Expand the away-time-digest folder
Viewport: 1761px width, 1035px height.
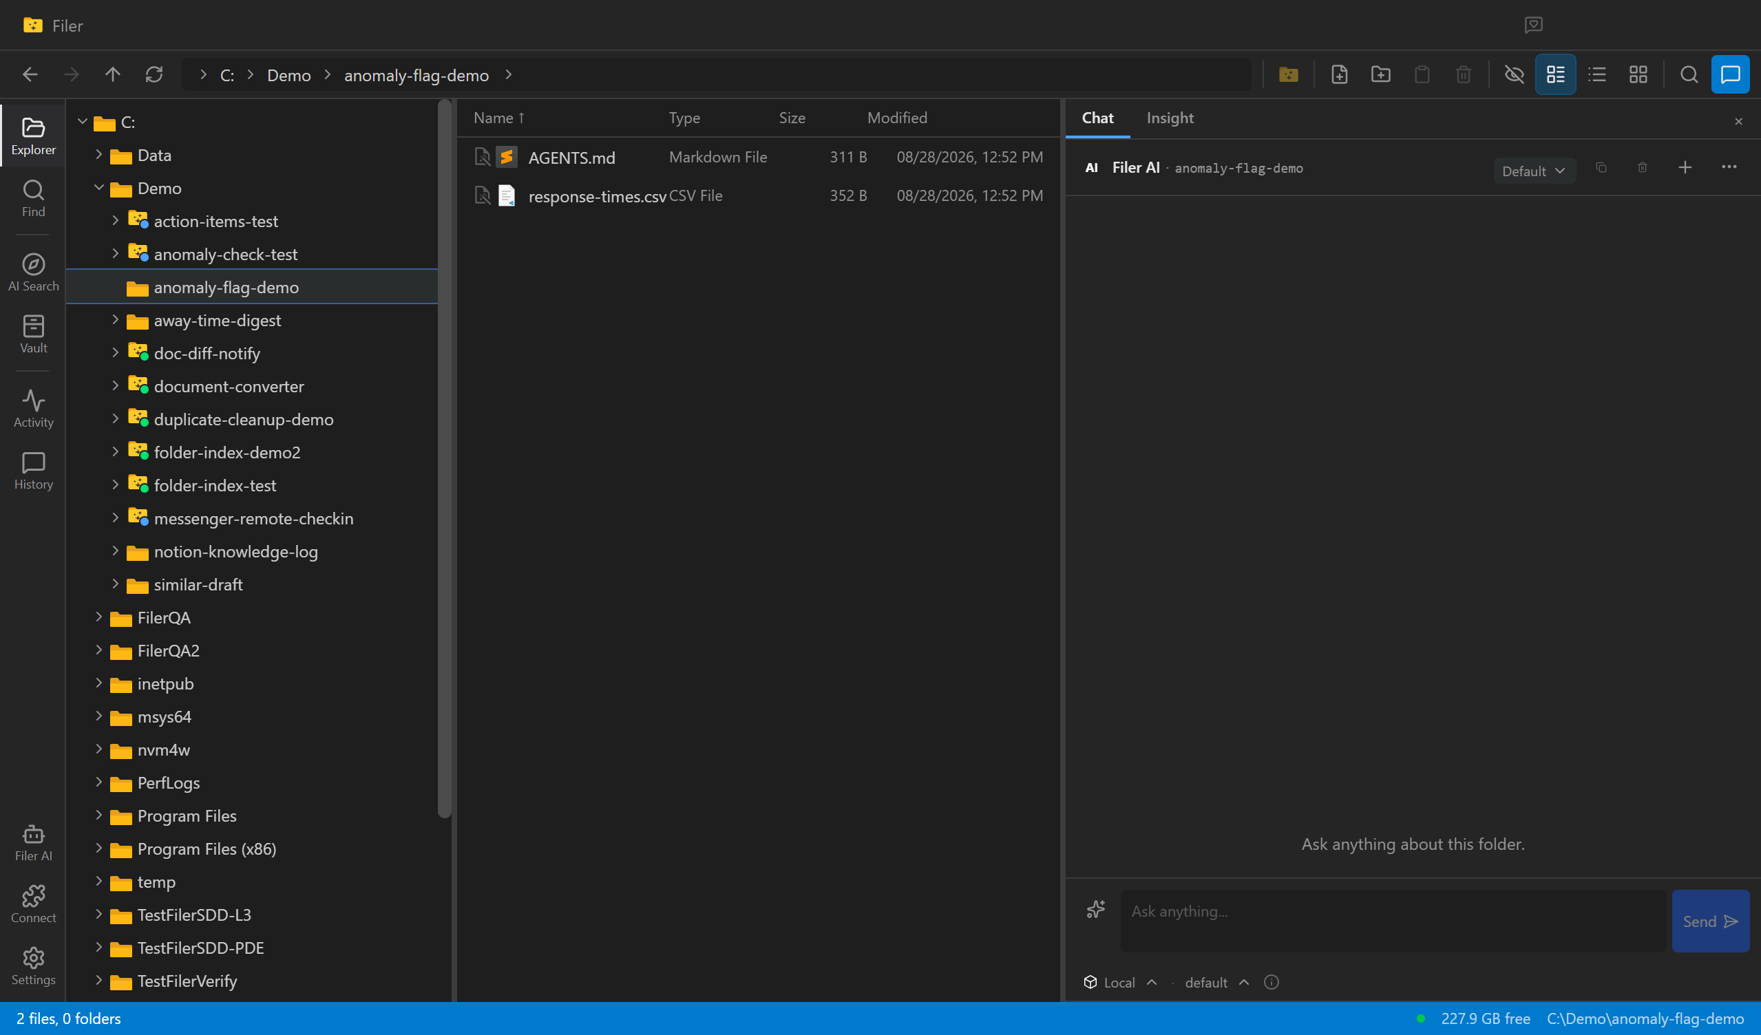point(115,319)
